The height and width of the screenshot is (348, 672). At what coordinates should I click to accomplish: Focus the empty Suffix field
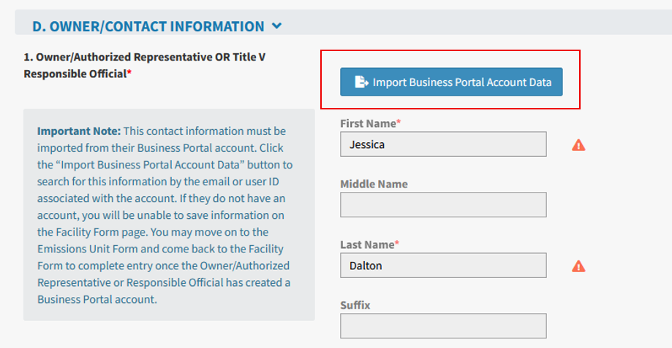442,326
